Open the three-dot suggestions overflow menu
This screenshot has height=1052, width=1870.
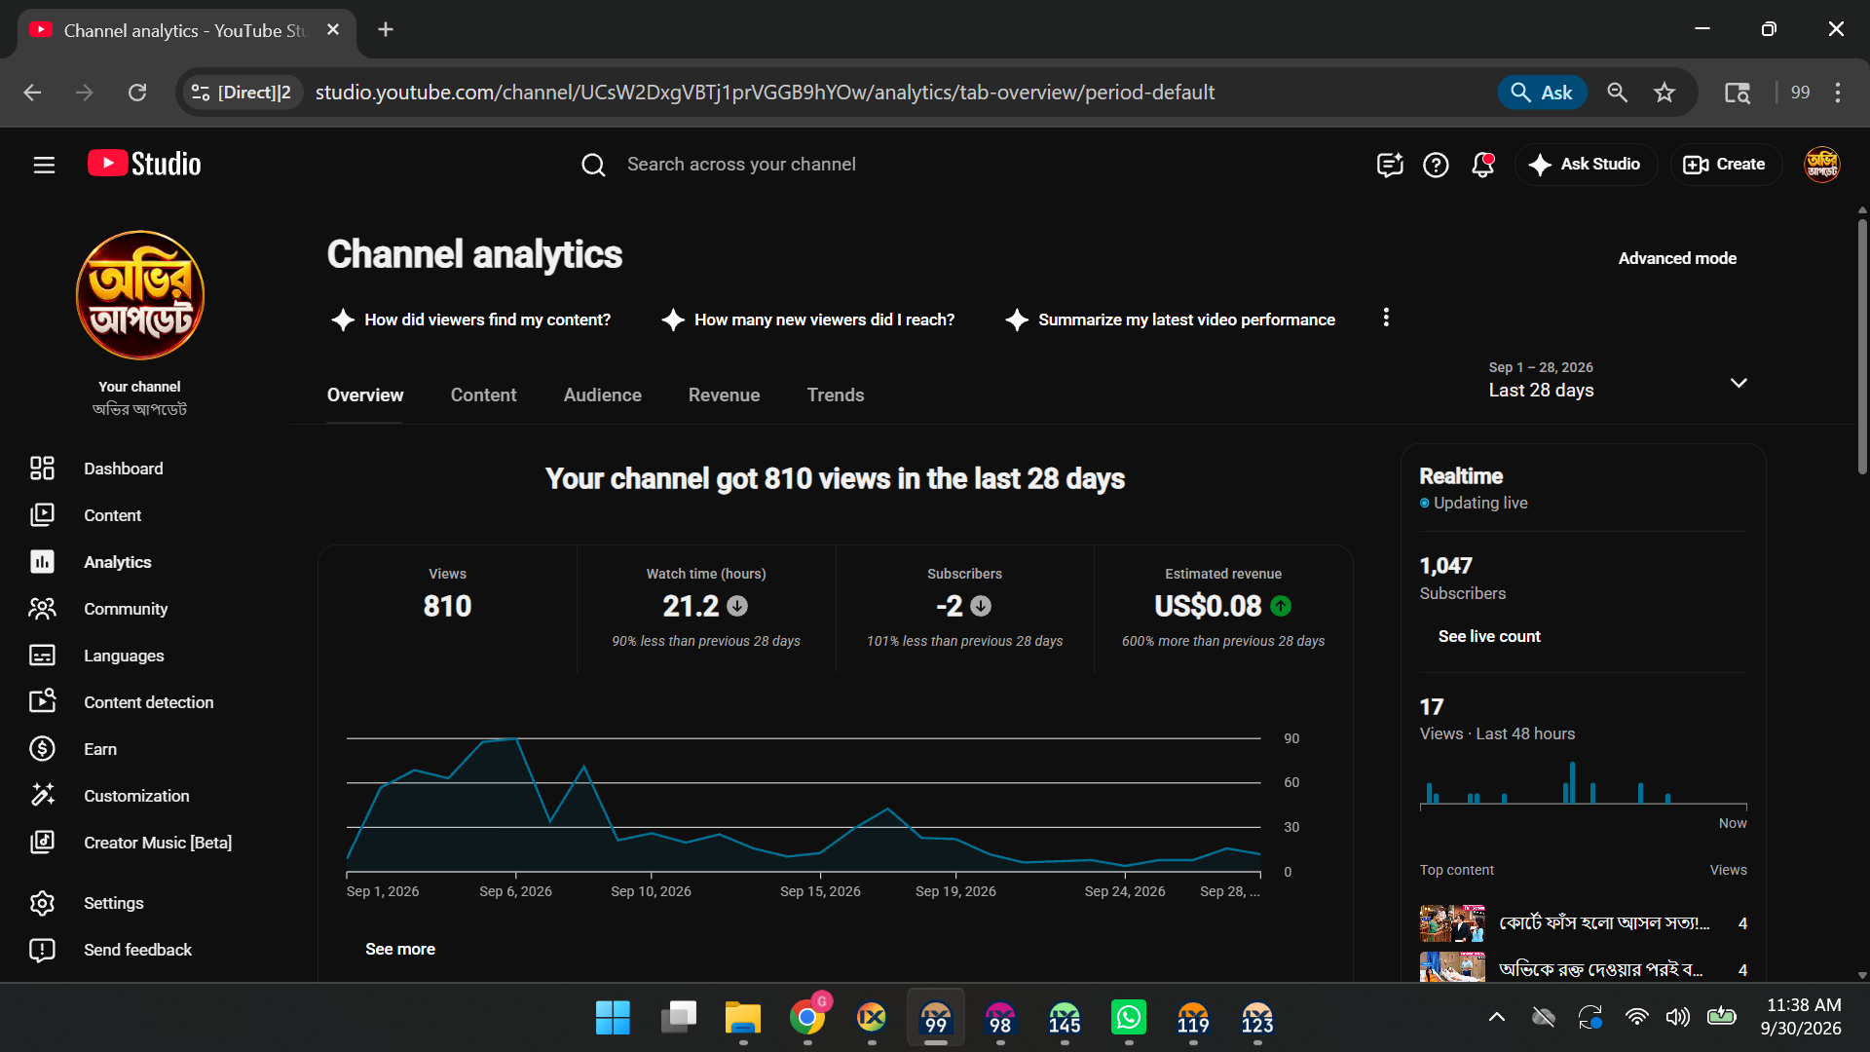1386,318
